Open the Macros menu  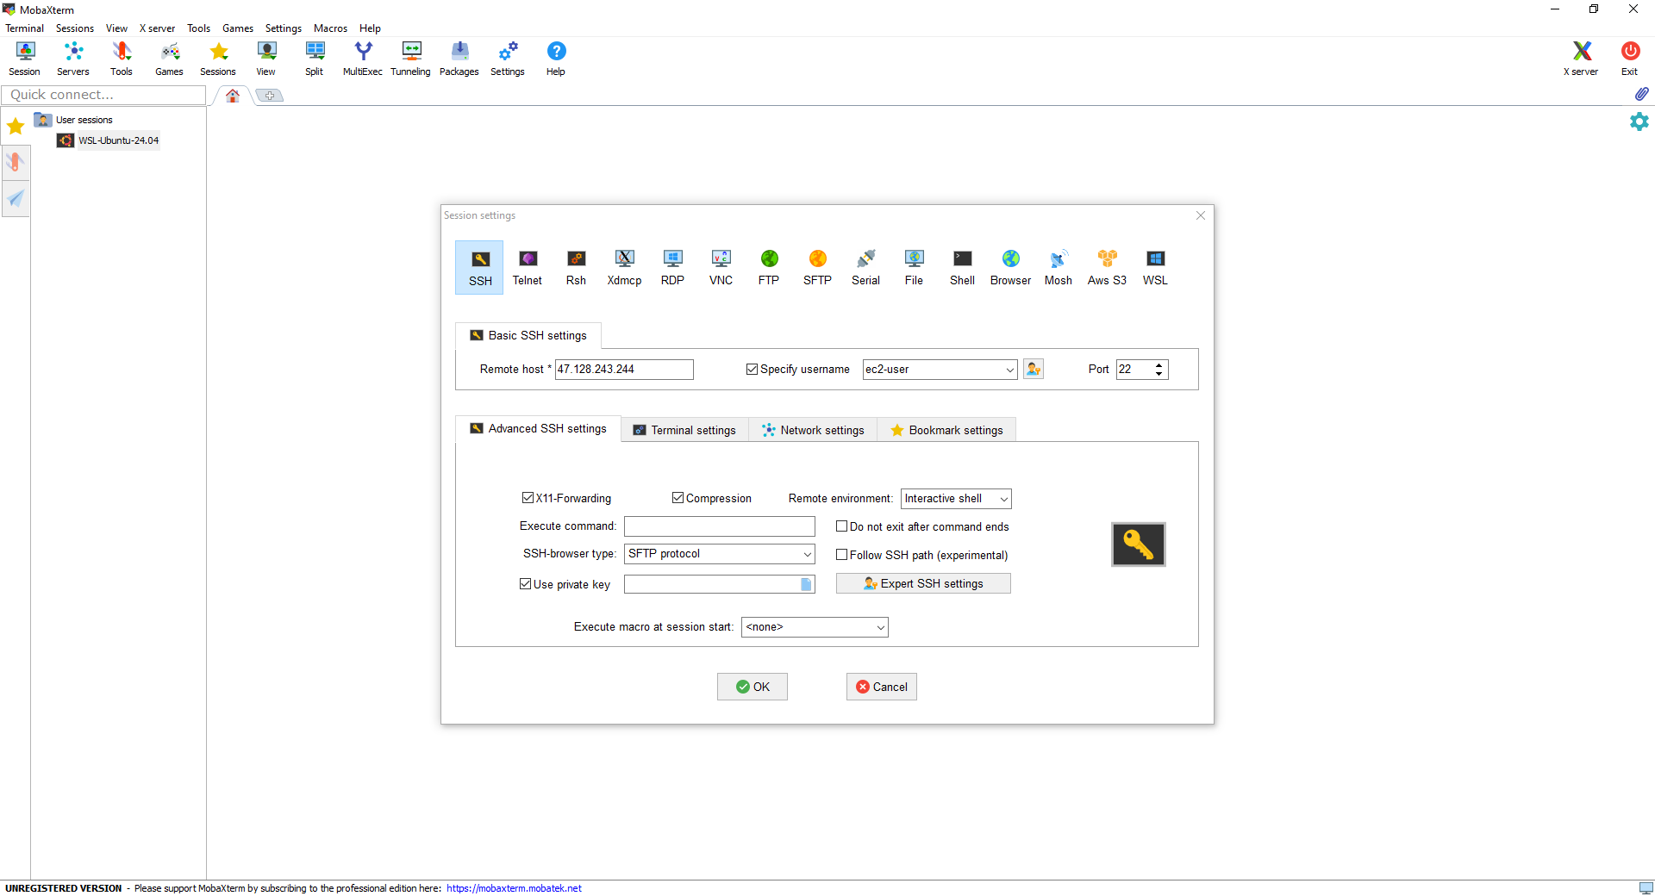[x=330, y=28]
